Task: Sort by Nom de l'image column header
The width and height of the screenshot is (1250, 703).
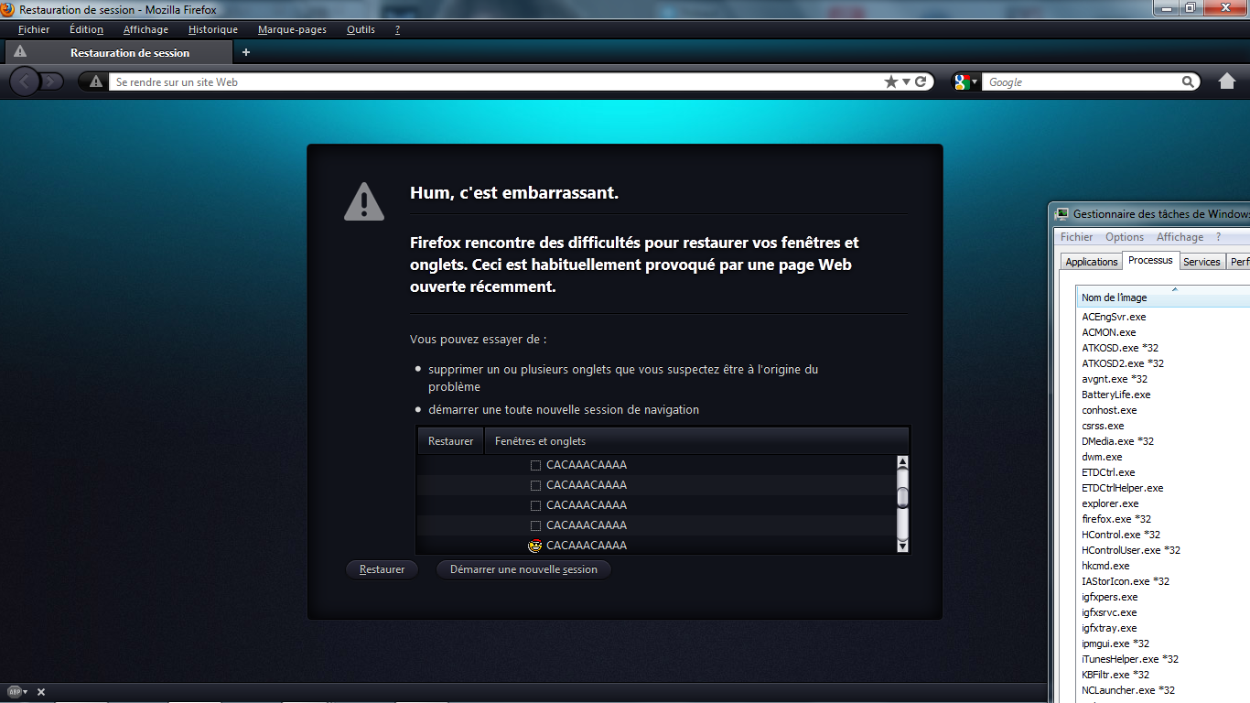Action: 1162,297
